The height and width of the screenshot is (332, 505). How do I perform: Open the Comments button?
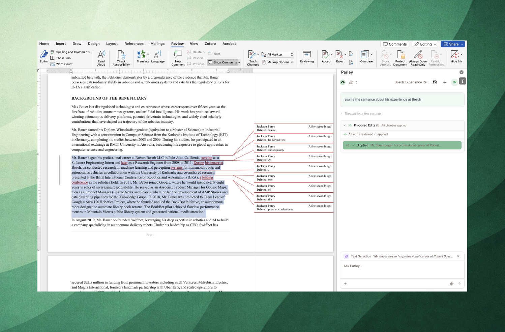[395, 44]
